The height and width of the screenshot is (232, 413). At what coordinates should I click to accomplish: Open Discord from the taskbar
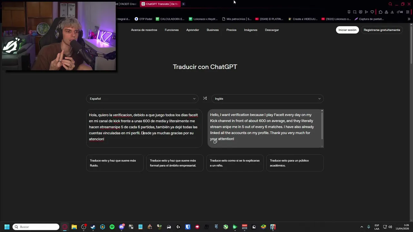(122, 227)
